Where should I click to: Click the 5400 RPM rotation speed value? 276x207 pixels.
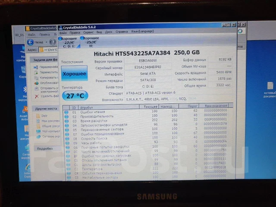(223, 72)
